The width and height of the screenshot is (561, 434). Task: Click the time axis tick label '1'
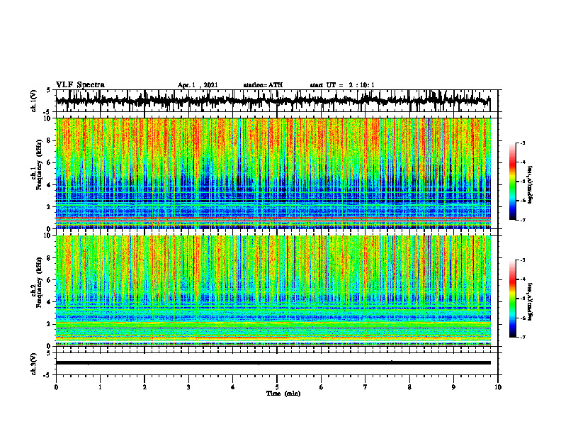tap(100, 387)
